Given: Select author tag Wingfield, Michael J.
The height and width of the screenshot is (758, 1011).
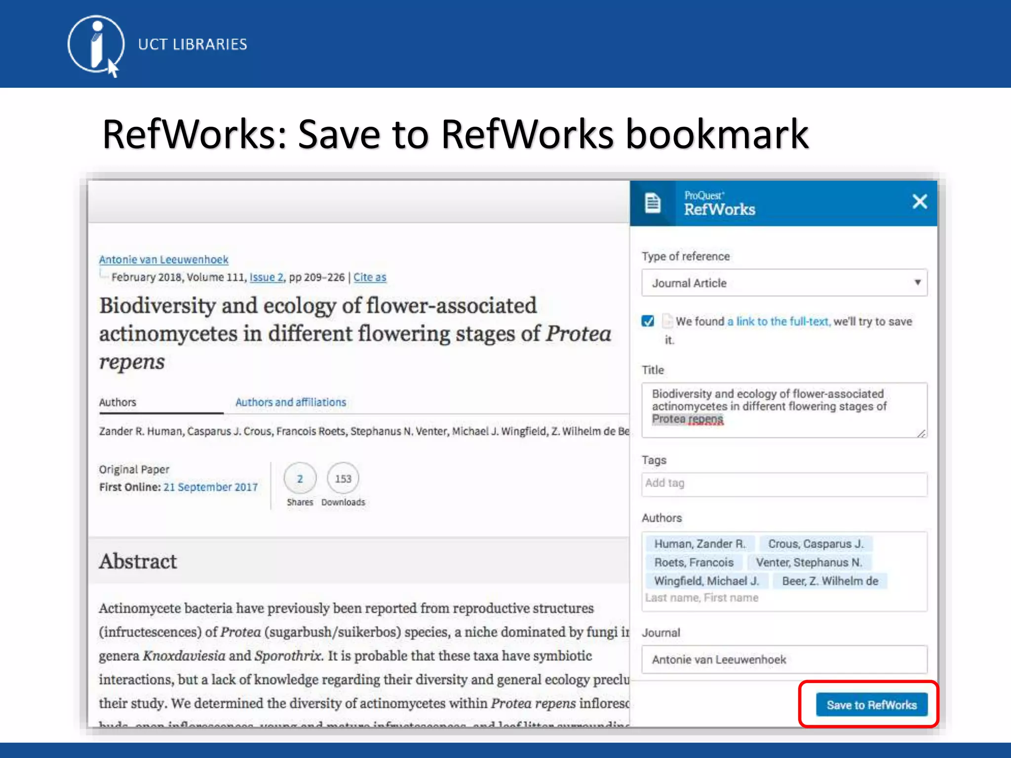Looking at the screenshot, I should (x=706, y=581).
